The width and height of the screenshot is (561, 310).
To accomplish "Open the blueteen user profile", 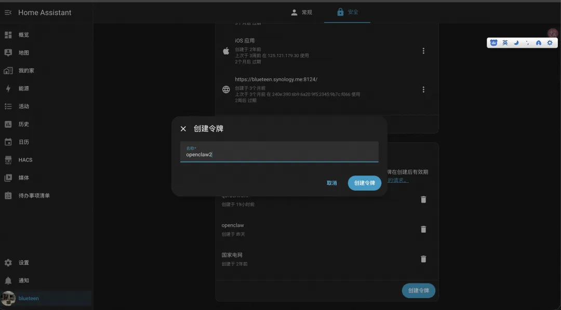I will click(46, 298).
